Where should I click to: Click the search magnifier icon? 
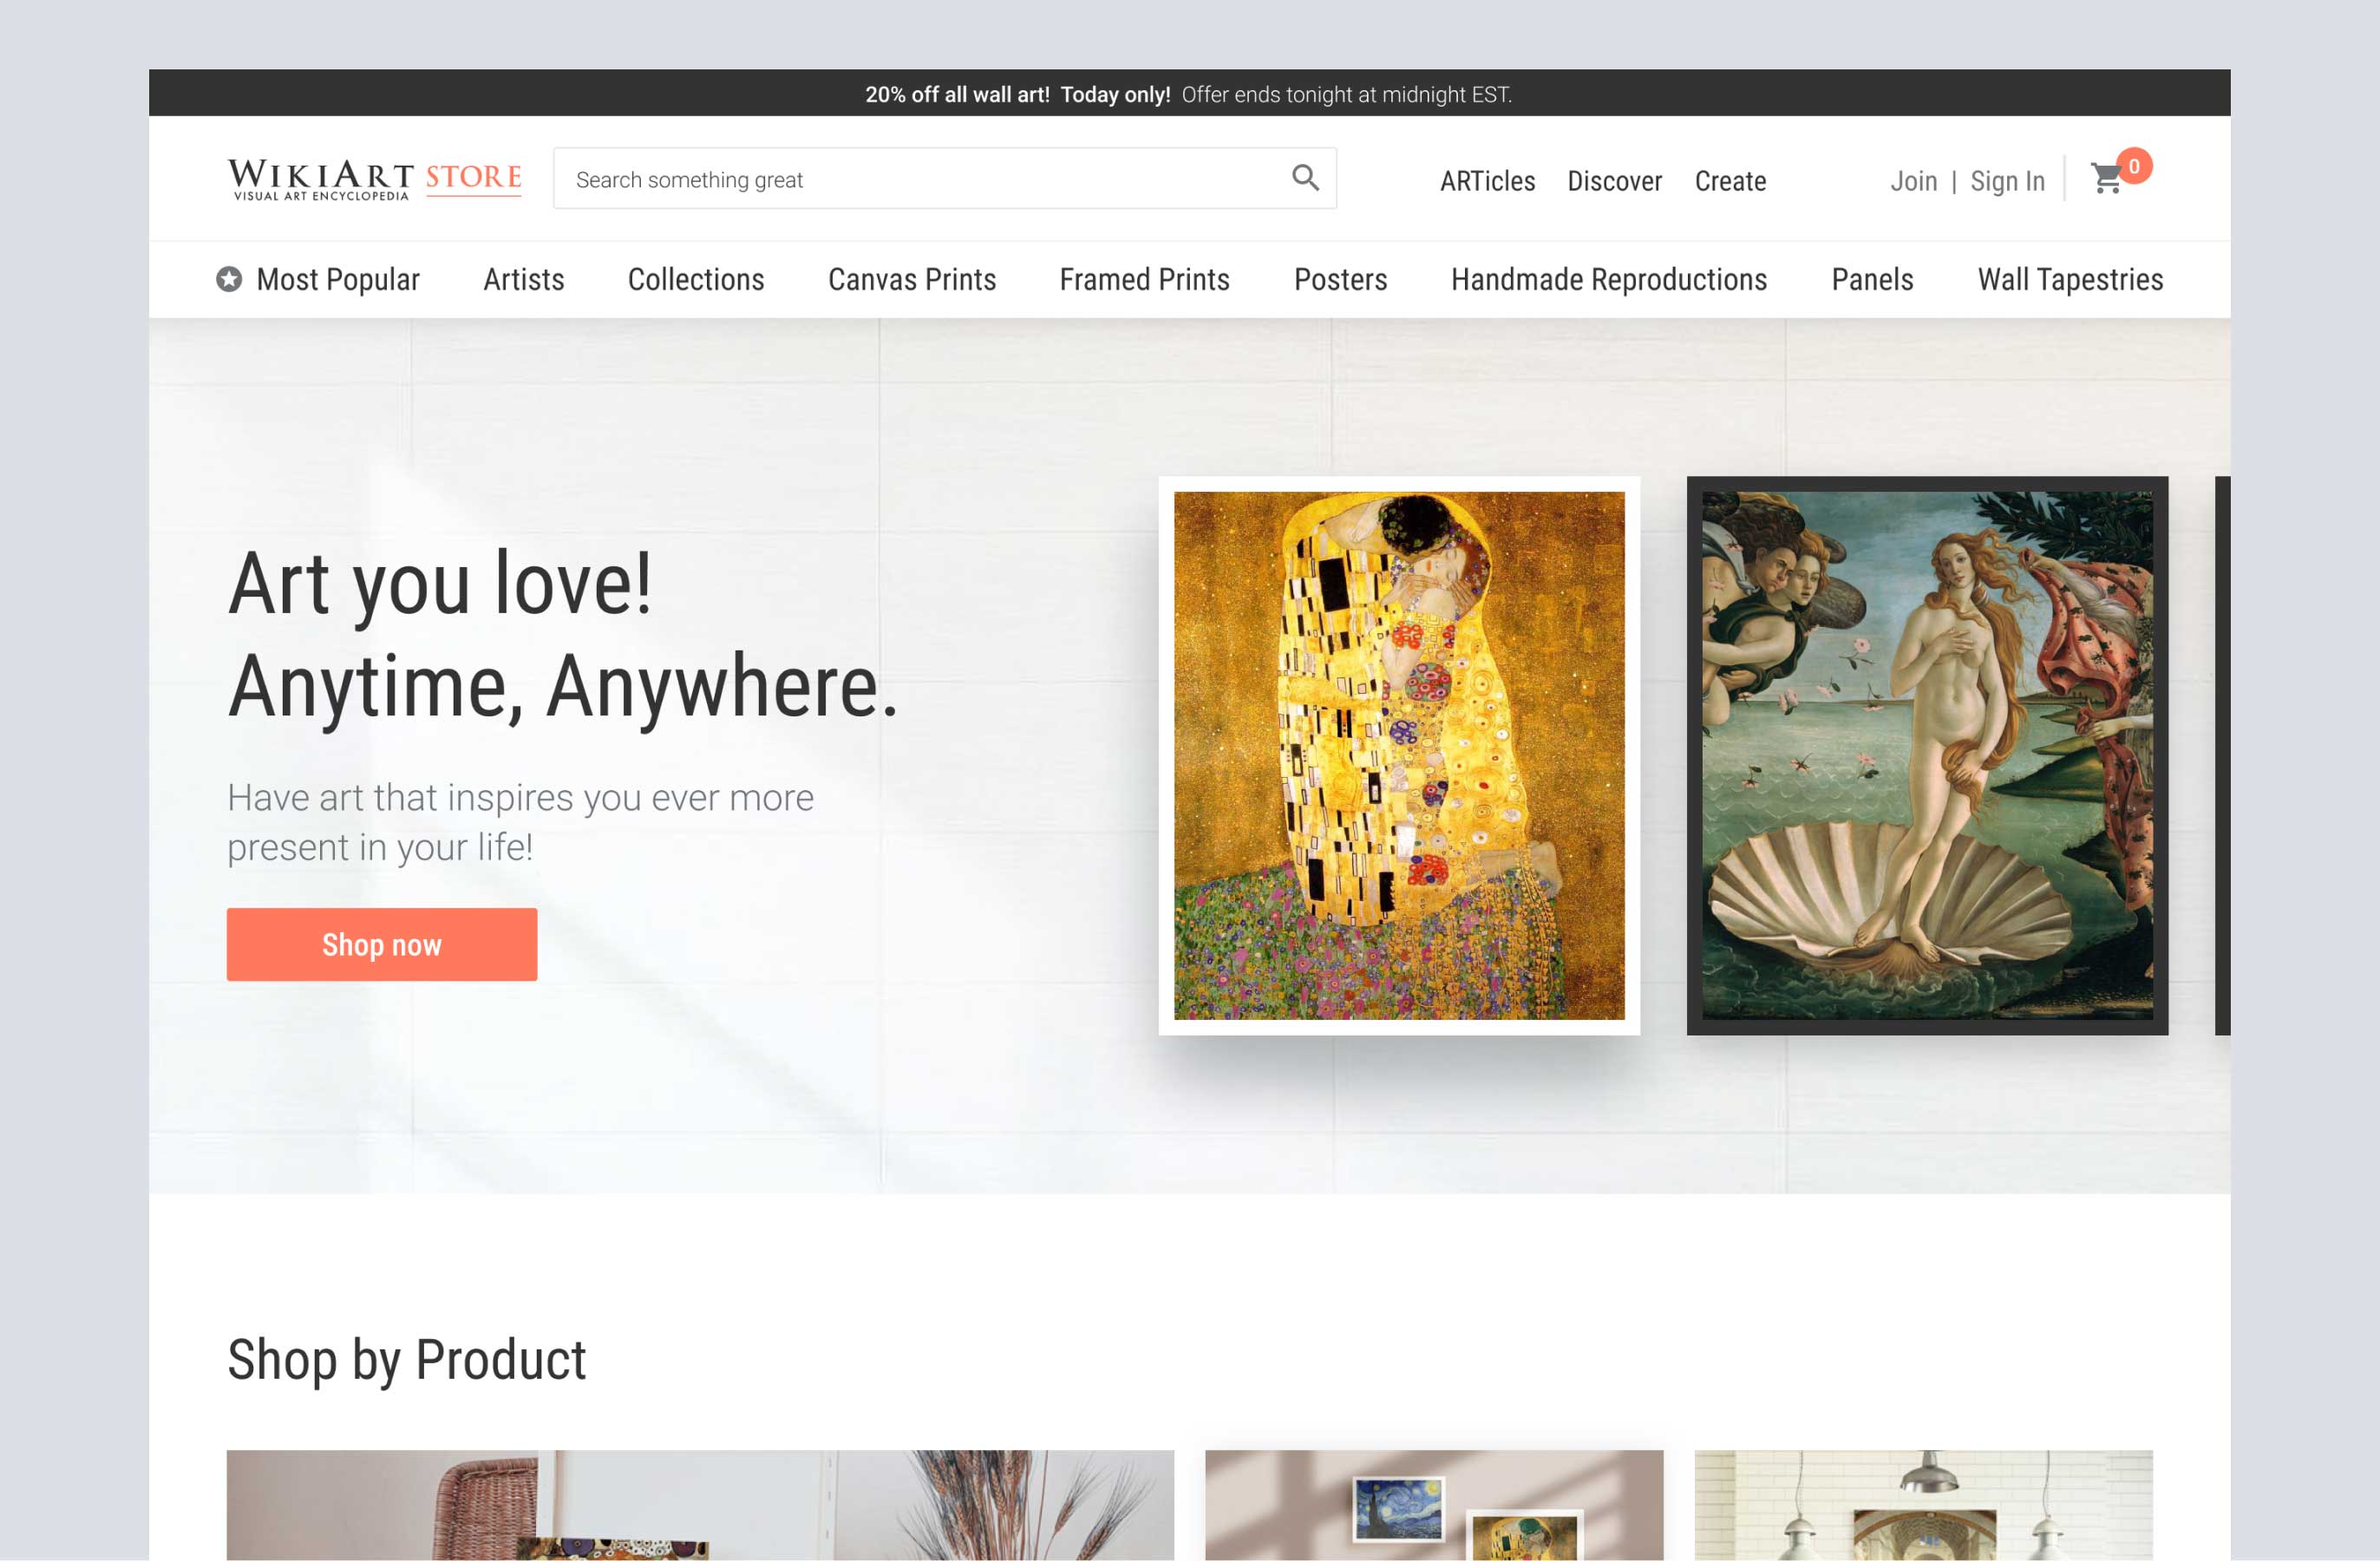(1305, 178)
